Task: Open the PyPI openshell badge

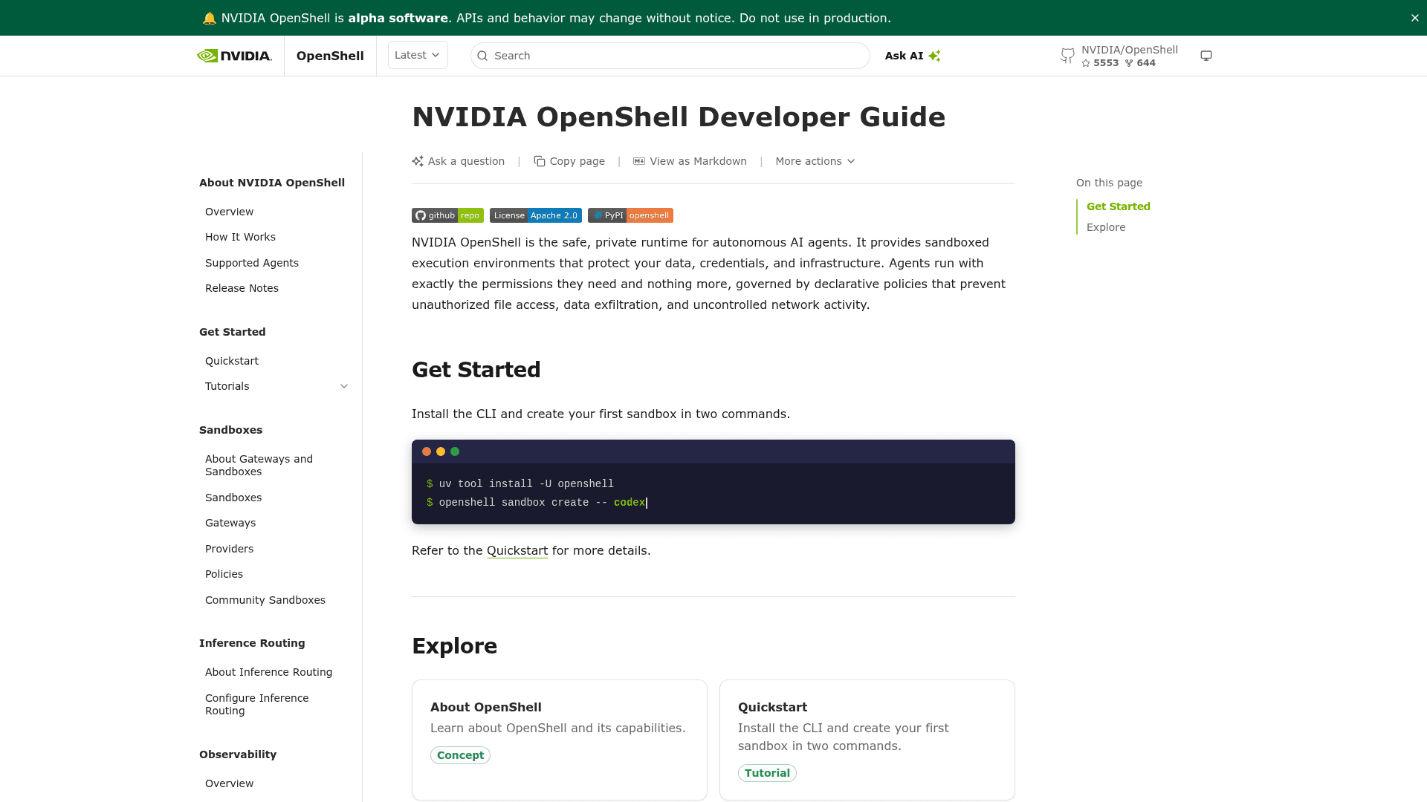Action: tap(630, 215)
